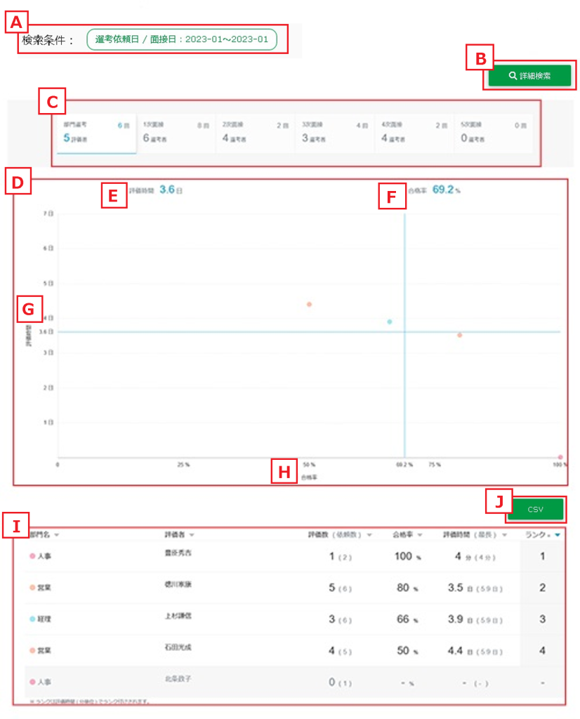Viewport: 580px width, 719px height.
Task: Open the 3次面接 tab
Action: (x=334, y=132)
